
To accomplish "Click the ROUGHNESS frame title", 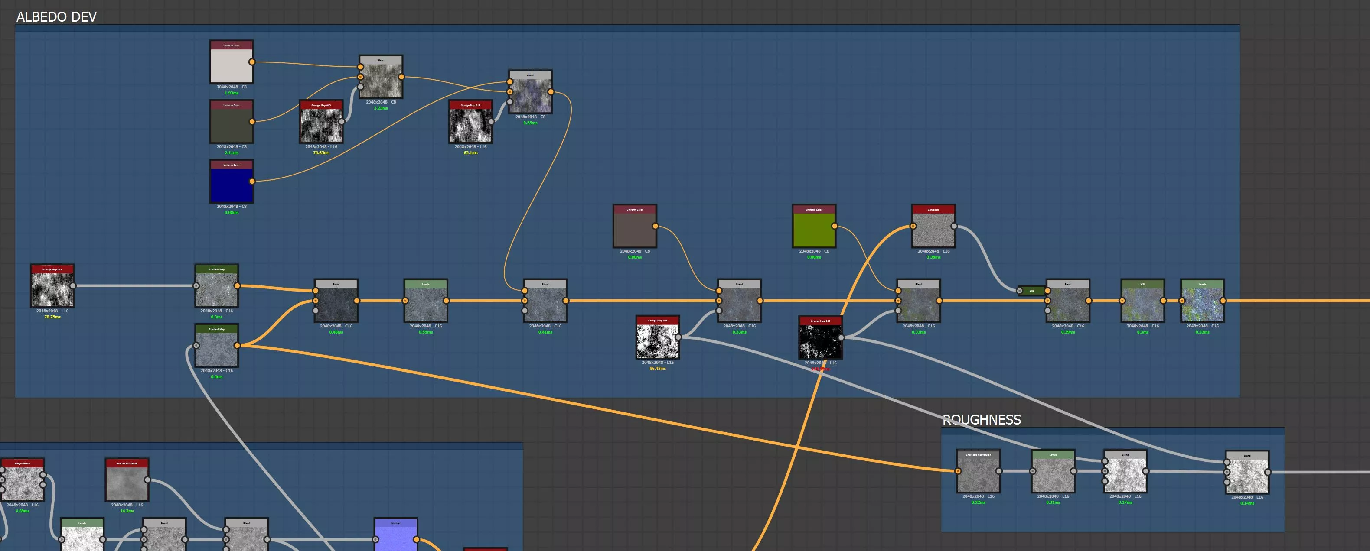I will point(981,420).
